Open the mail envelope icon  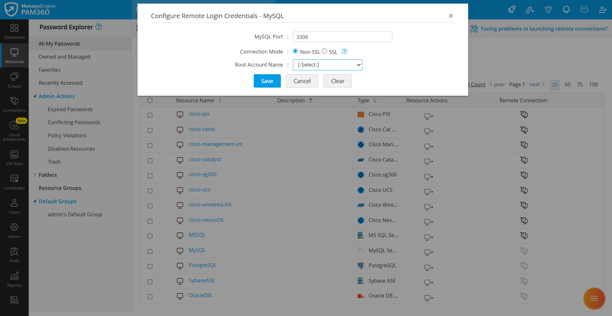[x=584, y=10]
